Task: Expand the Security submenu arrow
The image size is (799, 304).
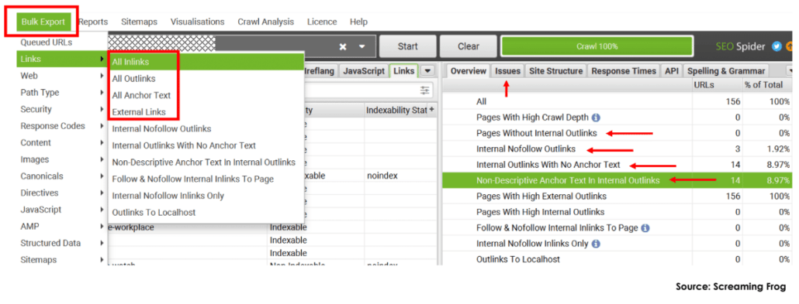Action: click(x=102, y=109)
